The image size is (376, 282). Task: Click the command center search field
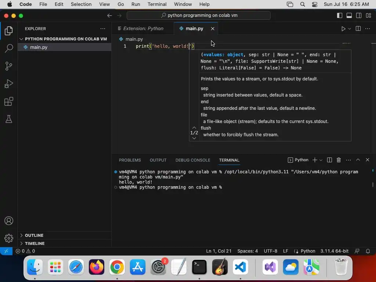[199, 15]
